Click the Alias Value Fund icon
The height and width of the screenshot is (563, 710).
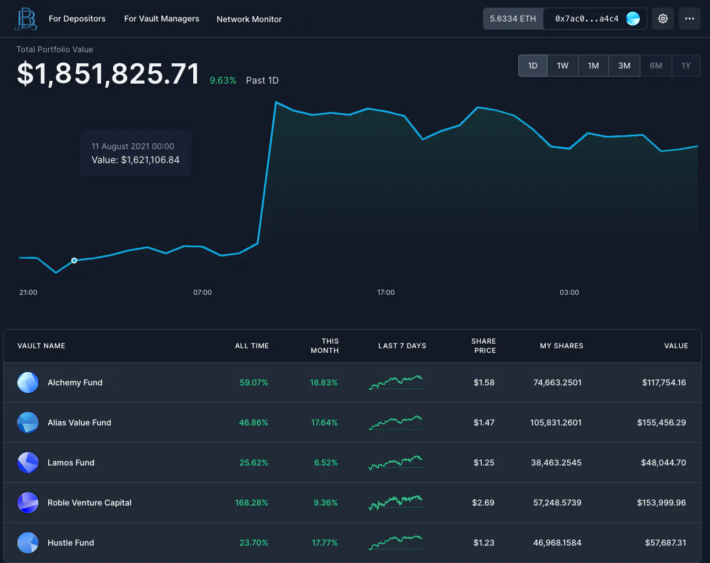click(x=28, y=423)
